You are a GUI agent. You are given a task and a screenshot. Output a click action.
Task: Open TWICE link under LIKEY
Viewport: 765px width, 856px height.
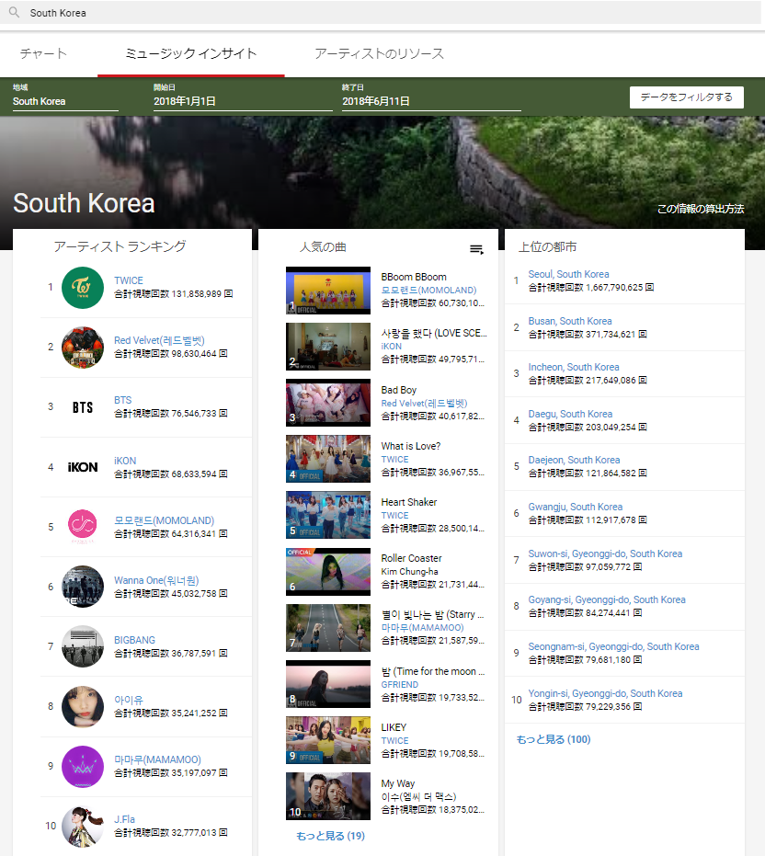pyautogui.click(x=394, y=740)
